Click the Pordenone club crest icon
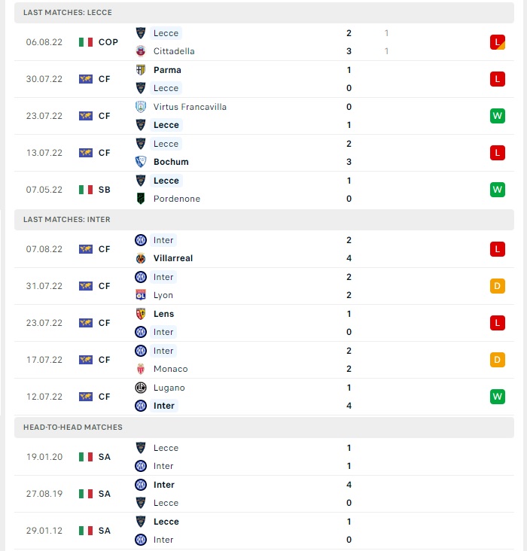This screenshot has height=551, width=527. (x=141, y=199)
